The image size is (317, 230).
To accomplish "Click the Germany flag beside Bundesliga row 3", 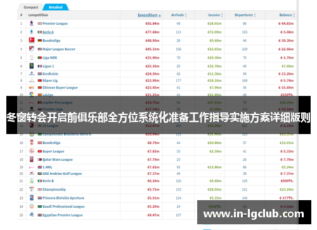I will (x=40, y=41).
